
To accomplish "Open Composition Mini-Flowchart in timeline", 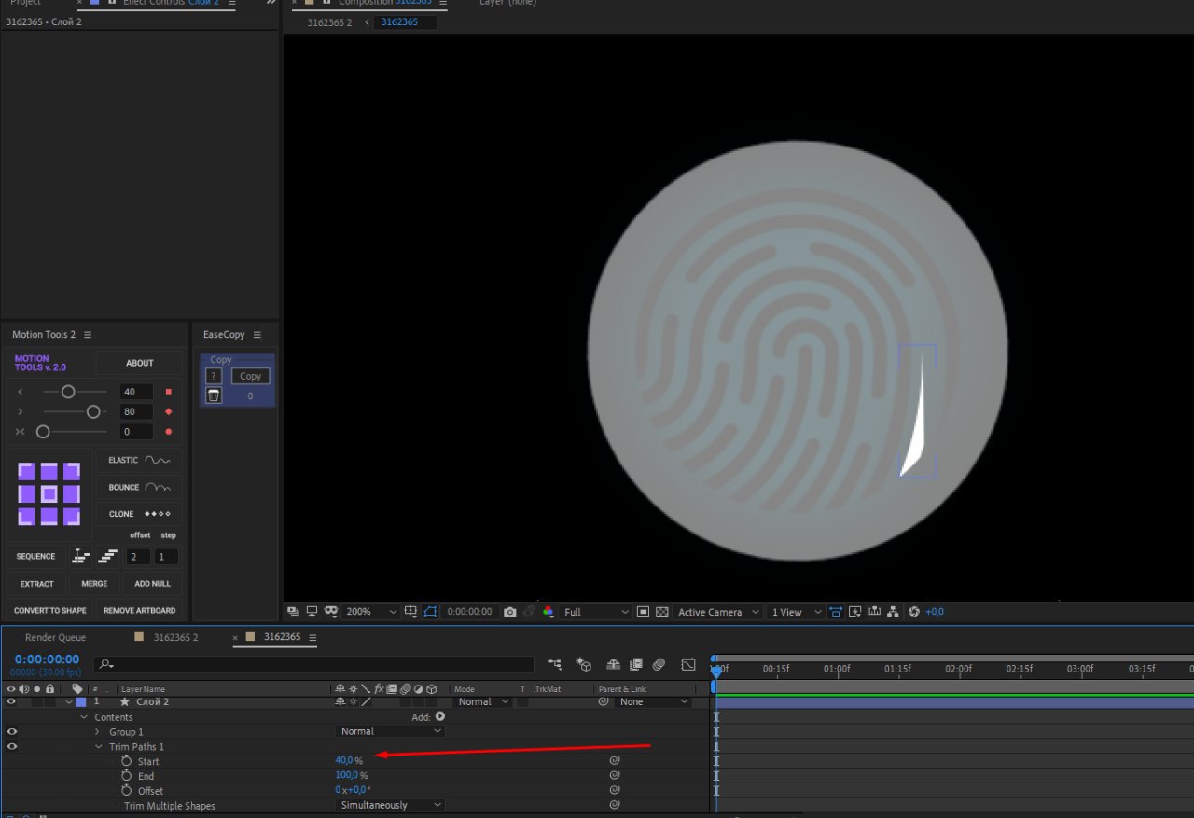I will click(555, 664).
